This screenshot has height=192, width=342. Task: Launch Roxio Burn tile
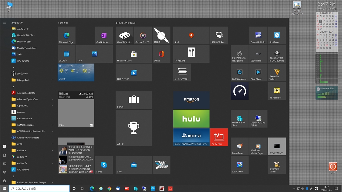[240, 146]
